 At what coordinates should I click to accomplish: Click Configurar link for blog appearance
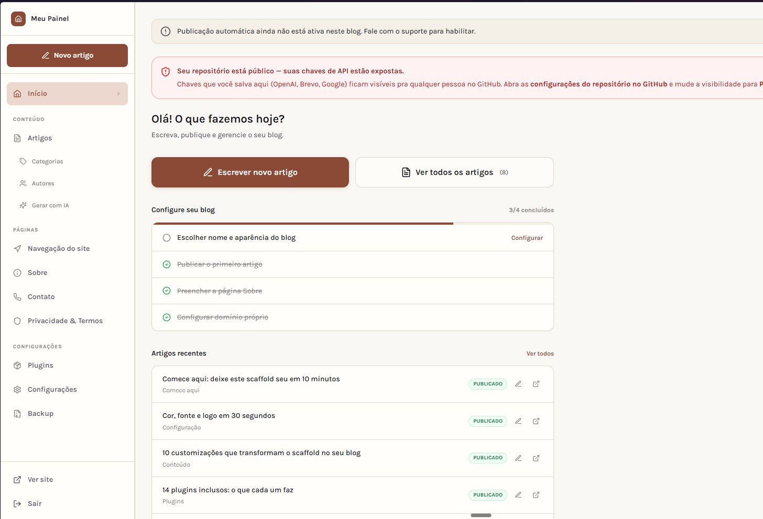527,238
